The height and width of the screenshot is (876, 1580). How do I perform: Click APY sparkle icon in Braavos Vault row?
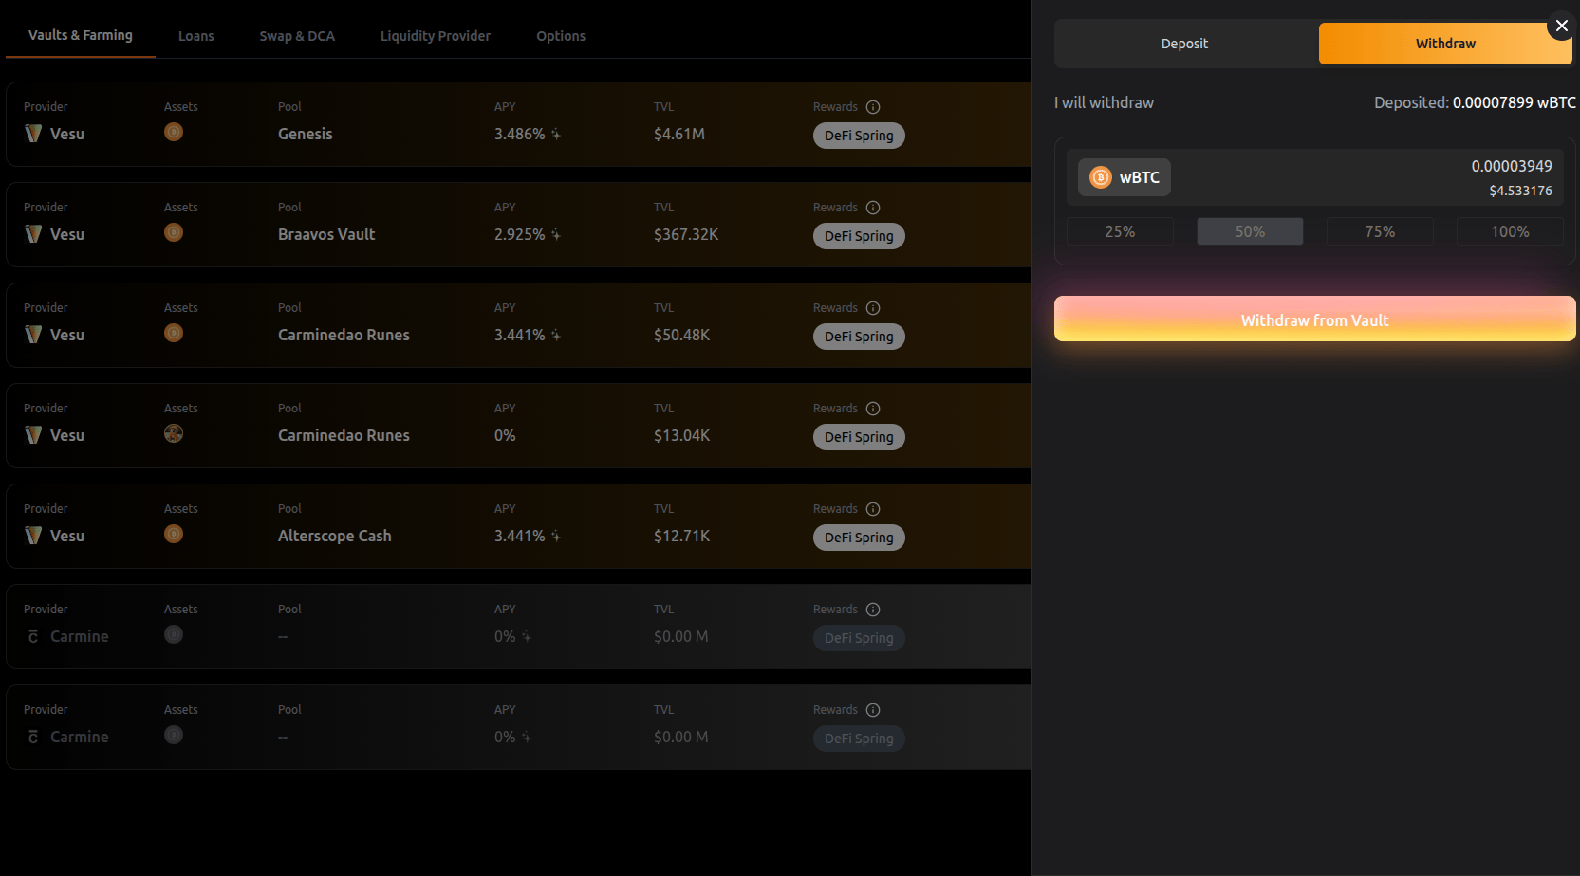tap(556, 235)
